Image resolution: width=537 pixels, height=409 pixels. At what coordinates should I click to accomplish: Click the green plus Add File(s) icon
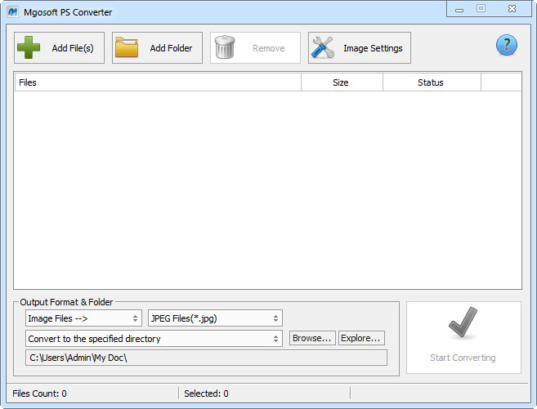(29, 47)
